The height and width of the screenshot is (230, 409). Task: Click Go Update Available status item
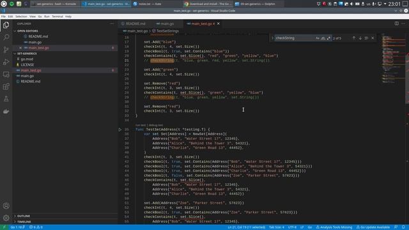[373, 227]
